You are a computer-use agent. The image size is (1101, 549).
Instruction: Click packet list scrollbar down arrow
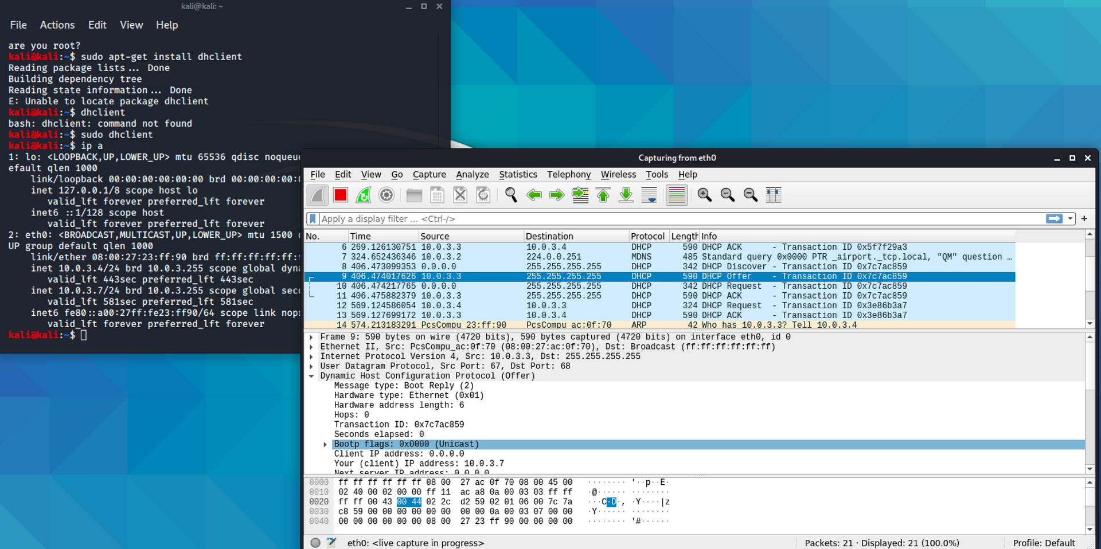point(1090,324)
